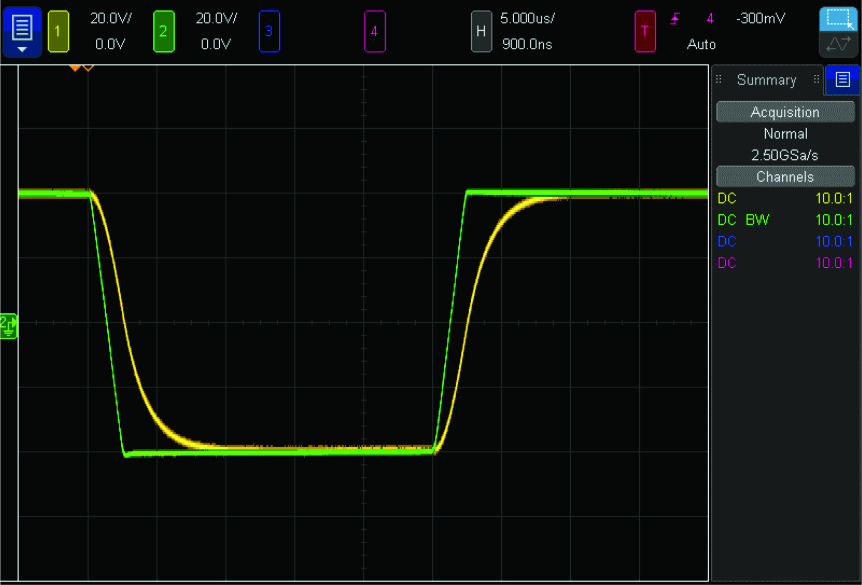
Task: Open the Summary sidebar tab
Action: point(767,80)
